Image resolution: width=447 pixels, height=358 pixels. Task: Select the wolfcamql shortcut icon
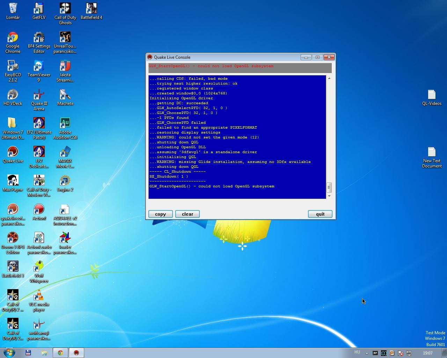pyautogui.click(x=39, y=329)
